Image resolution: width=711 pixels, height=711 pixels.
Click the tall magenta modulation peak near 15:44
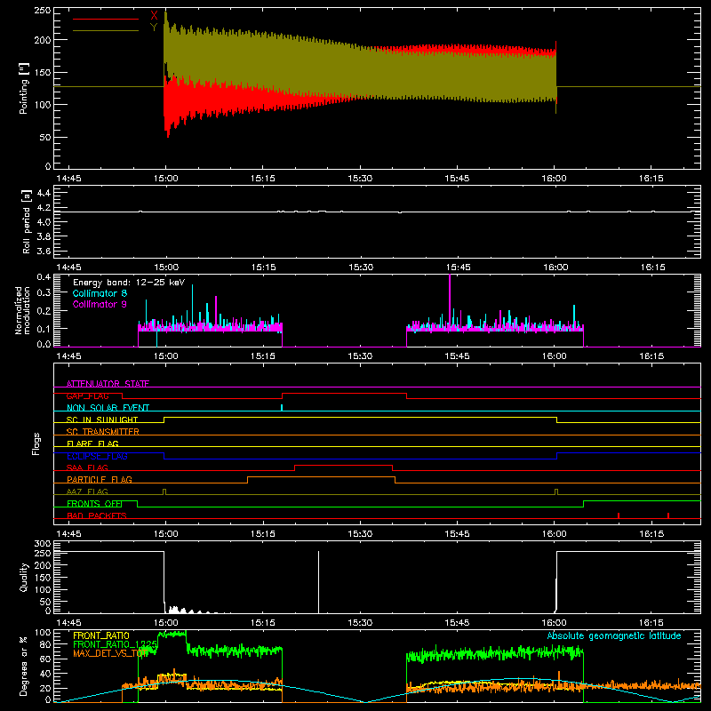pos(450,300)
